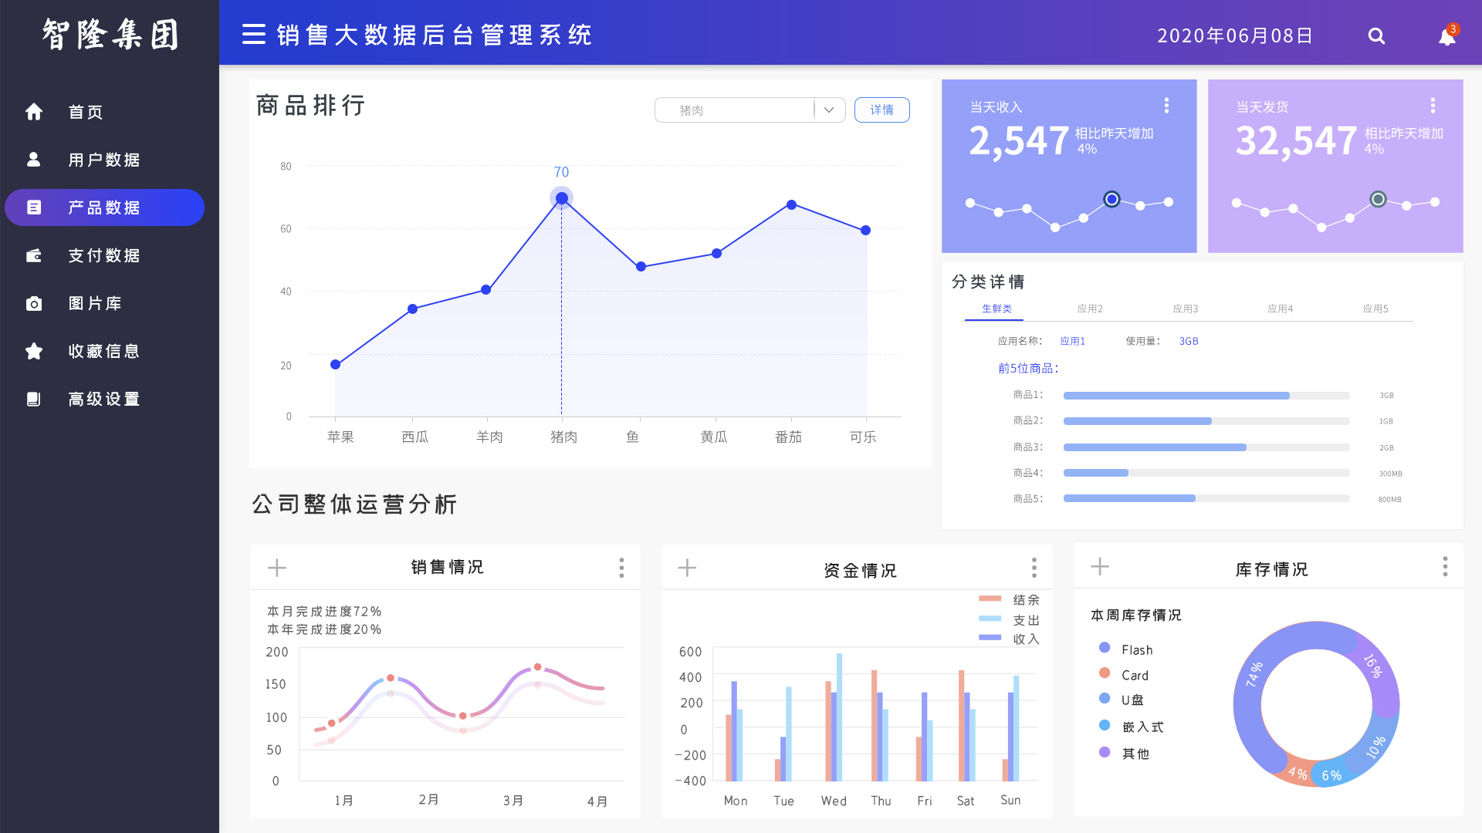This screenshot has height=833, width=1482.
Task: Switch to the 应用3 tab
Action: click(x=1185, y=309)
